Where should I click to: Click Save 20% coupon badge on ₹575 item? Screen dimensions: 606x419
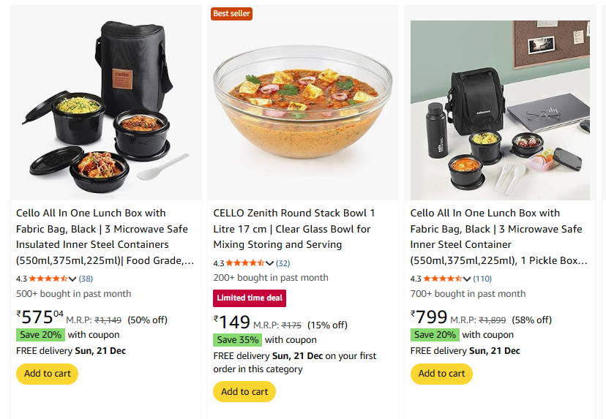click(x=40, y=334)
